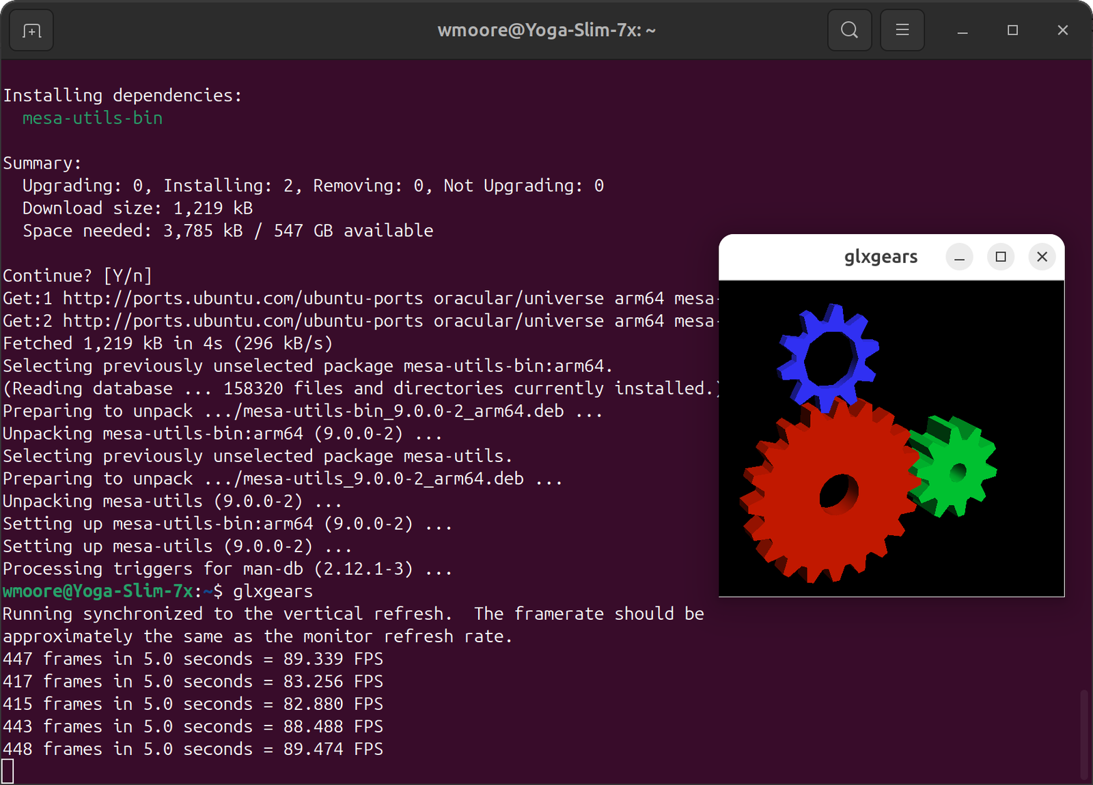
Task: Click the terminal vertical scrollbar
Action: coord(1084,734)
